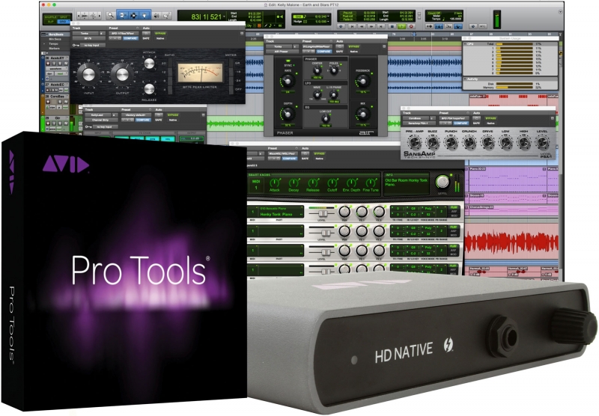Enable Slip edit mode
Viewport: 599px width, 416px height.
point(50,22)
